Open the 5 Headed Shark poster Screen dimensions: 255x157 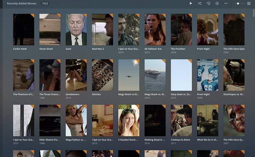[129, 121]
